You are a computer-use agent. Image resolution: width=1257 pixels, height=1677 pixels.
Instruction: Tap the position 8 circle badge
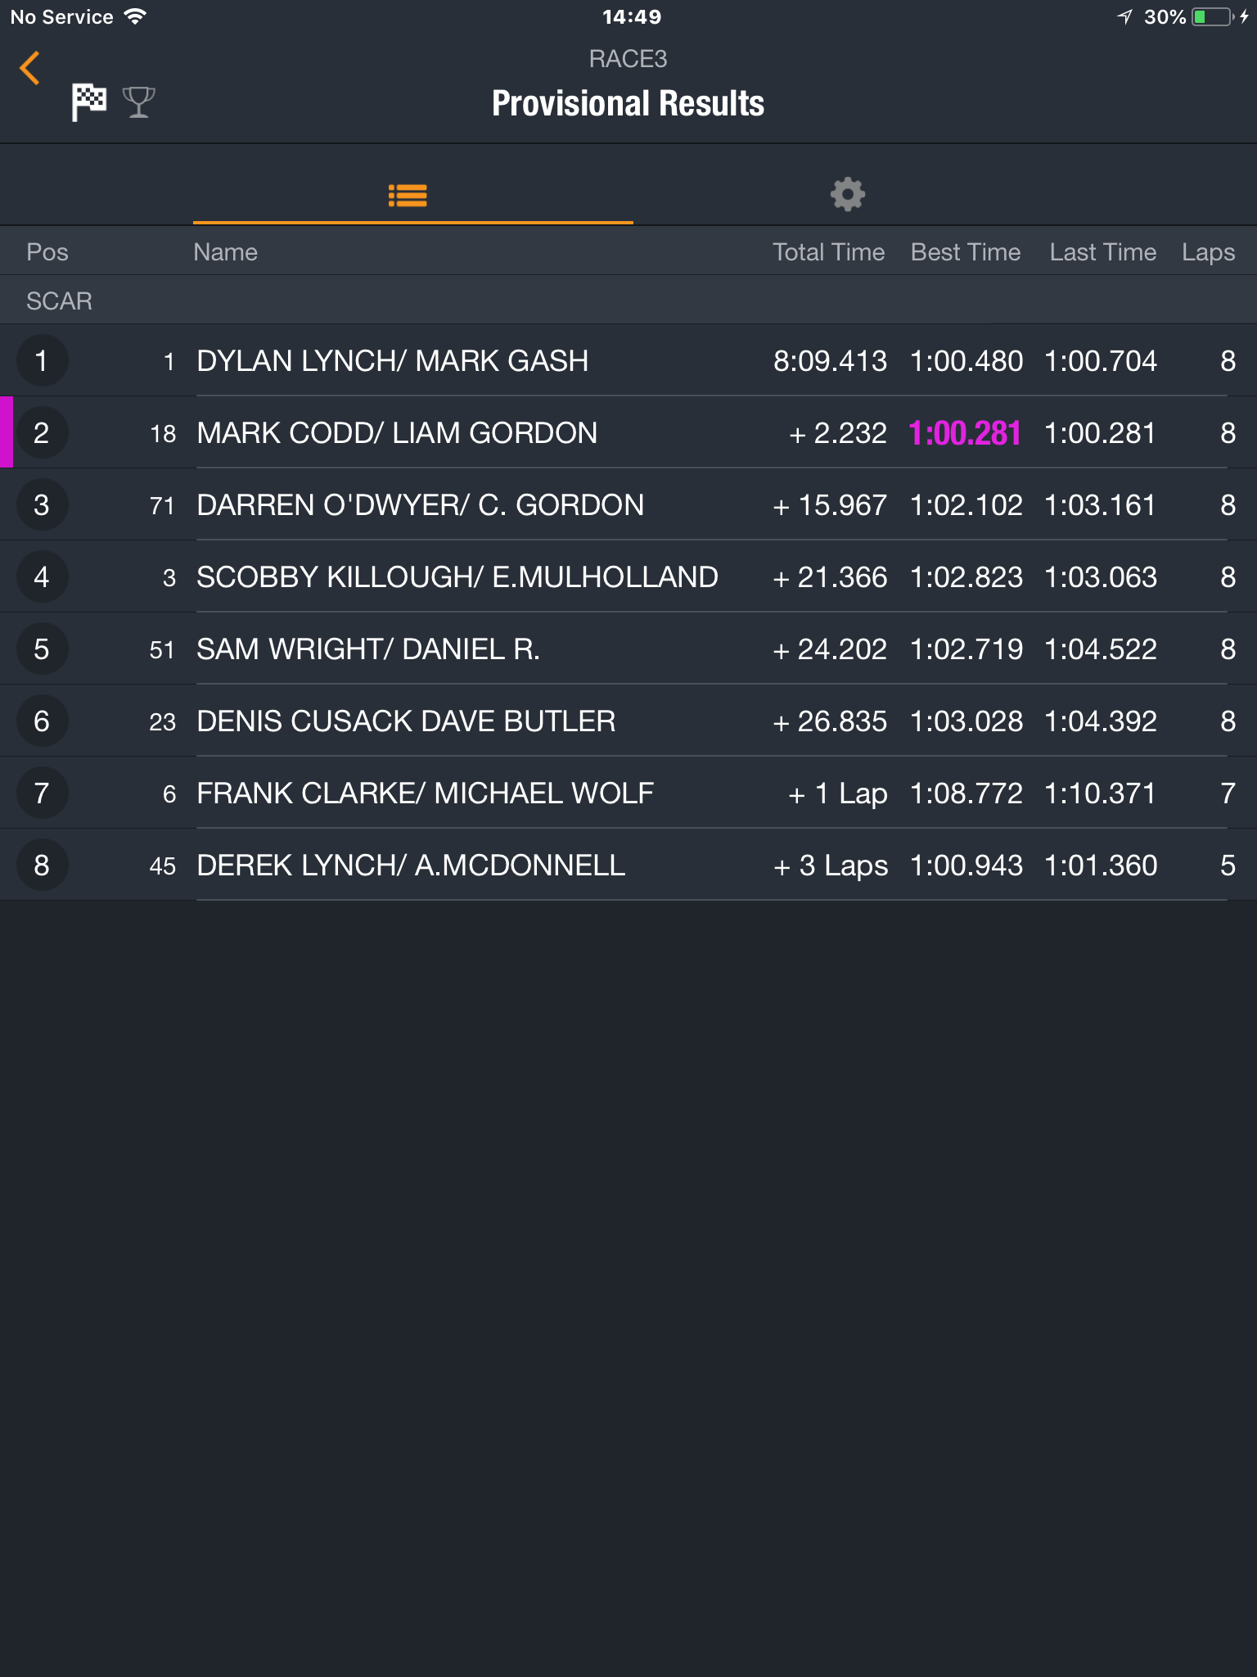[x=42, y=866]
